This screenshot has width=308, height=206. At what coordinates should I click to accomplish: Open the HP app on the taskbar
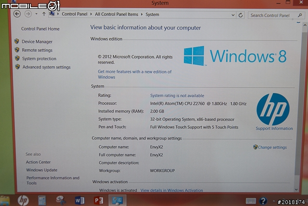click(x=23, y=201)
